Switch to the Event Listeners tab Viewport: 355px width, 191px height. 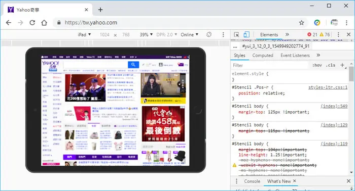click(295, 56)
